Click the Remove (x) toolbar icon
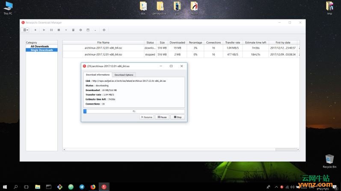Viewport: 341px width, 191px height. click(66, 30)
